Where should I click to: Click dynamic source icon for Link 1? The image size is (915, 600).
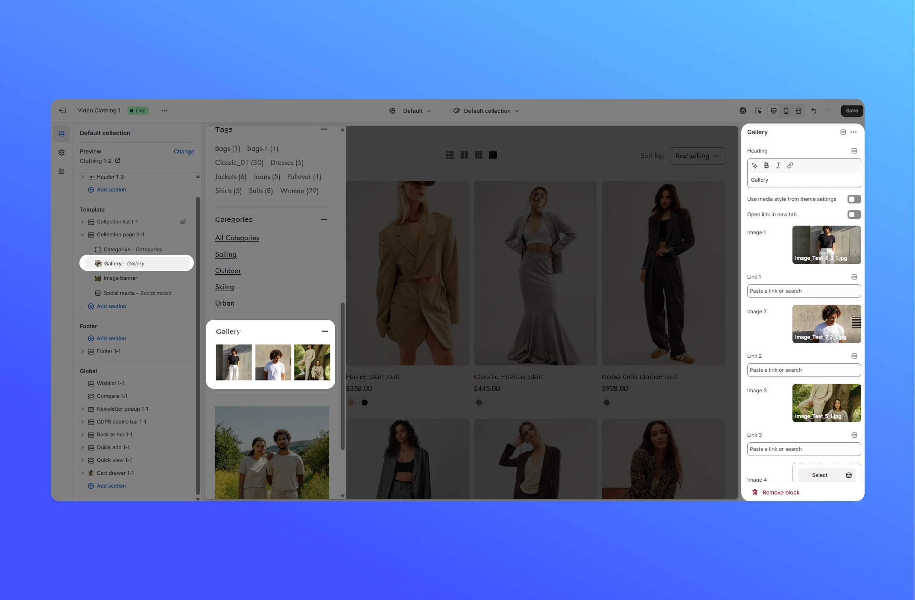pyautogui.click(x=854, y=277)
